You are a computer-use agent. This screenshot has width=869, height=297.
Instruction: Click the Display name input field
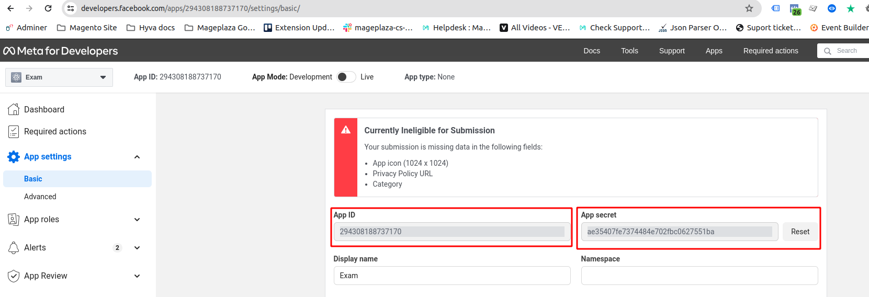[x=452, y=276]
